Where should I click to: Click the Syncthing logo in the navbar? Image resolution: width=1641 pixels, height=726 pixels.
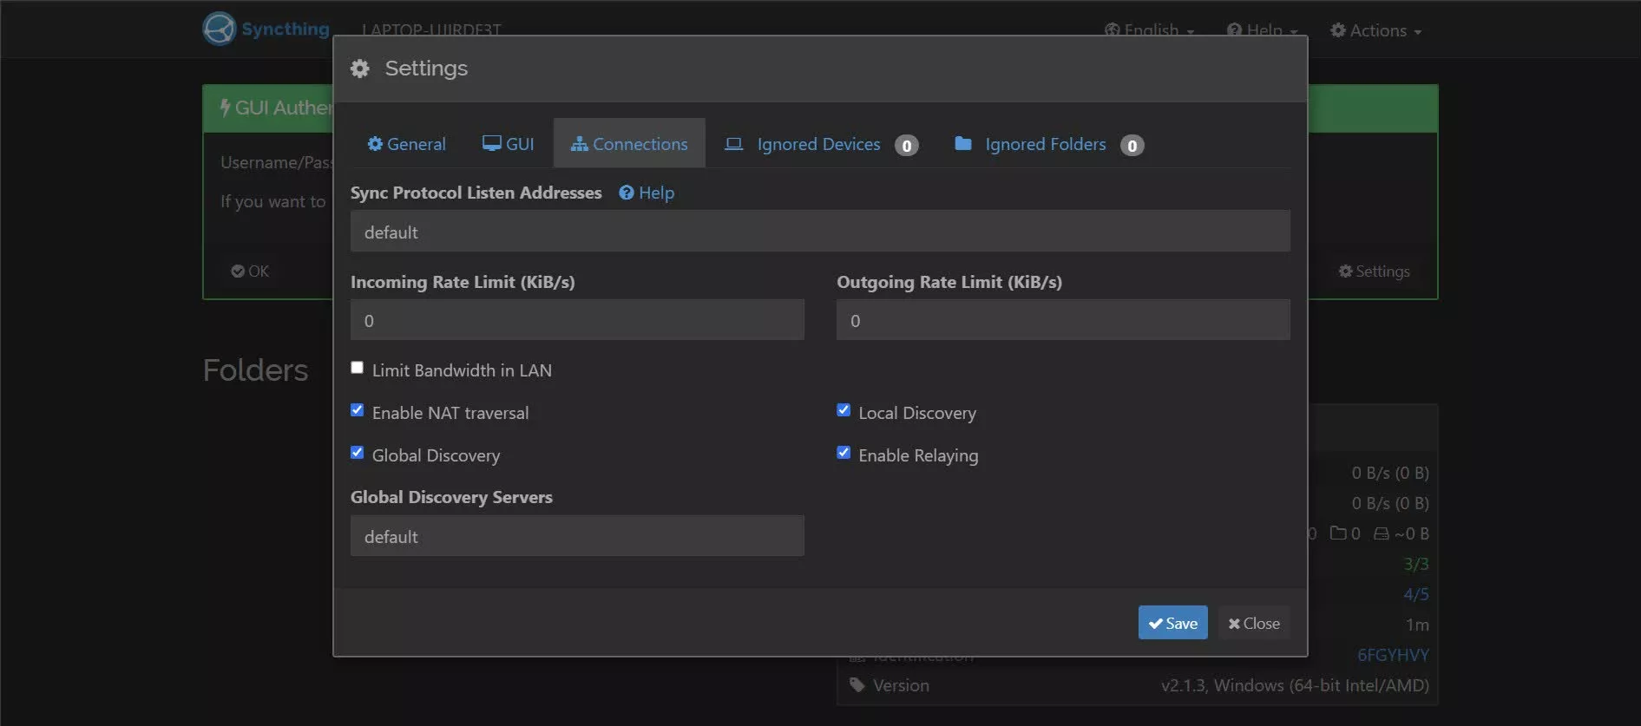(x=266, y=29)
